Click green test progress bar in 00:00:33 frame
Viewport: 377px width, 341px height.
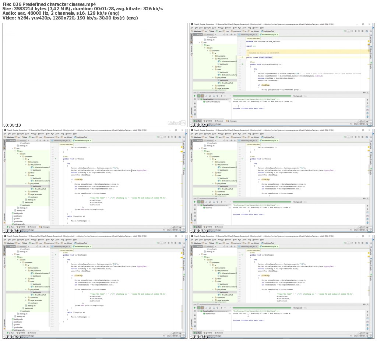click(262, 96)
